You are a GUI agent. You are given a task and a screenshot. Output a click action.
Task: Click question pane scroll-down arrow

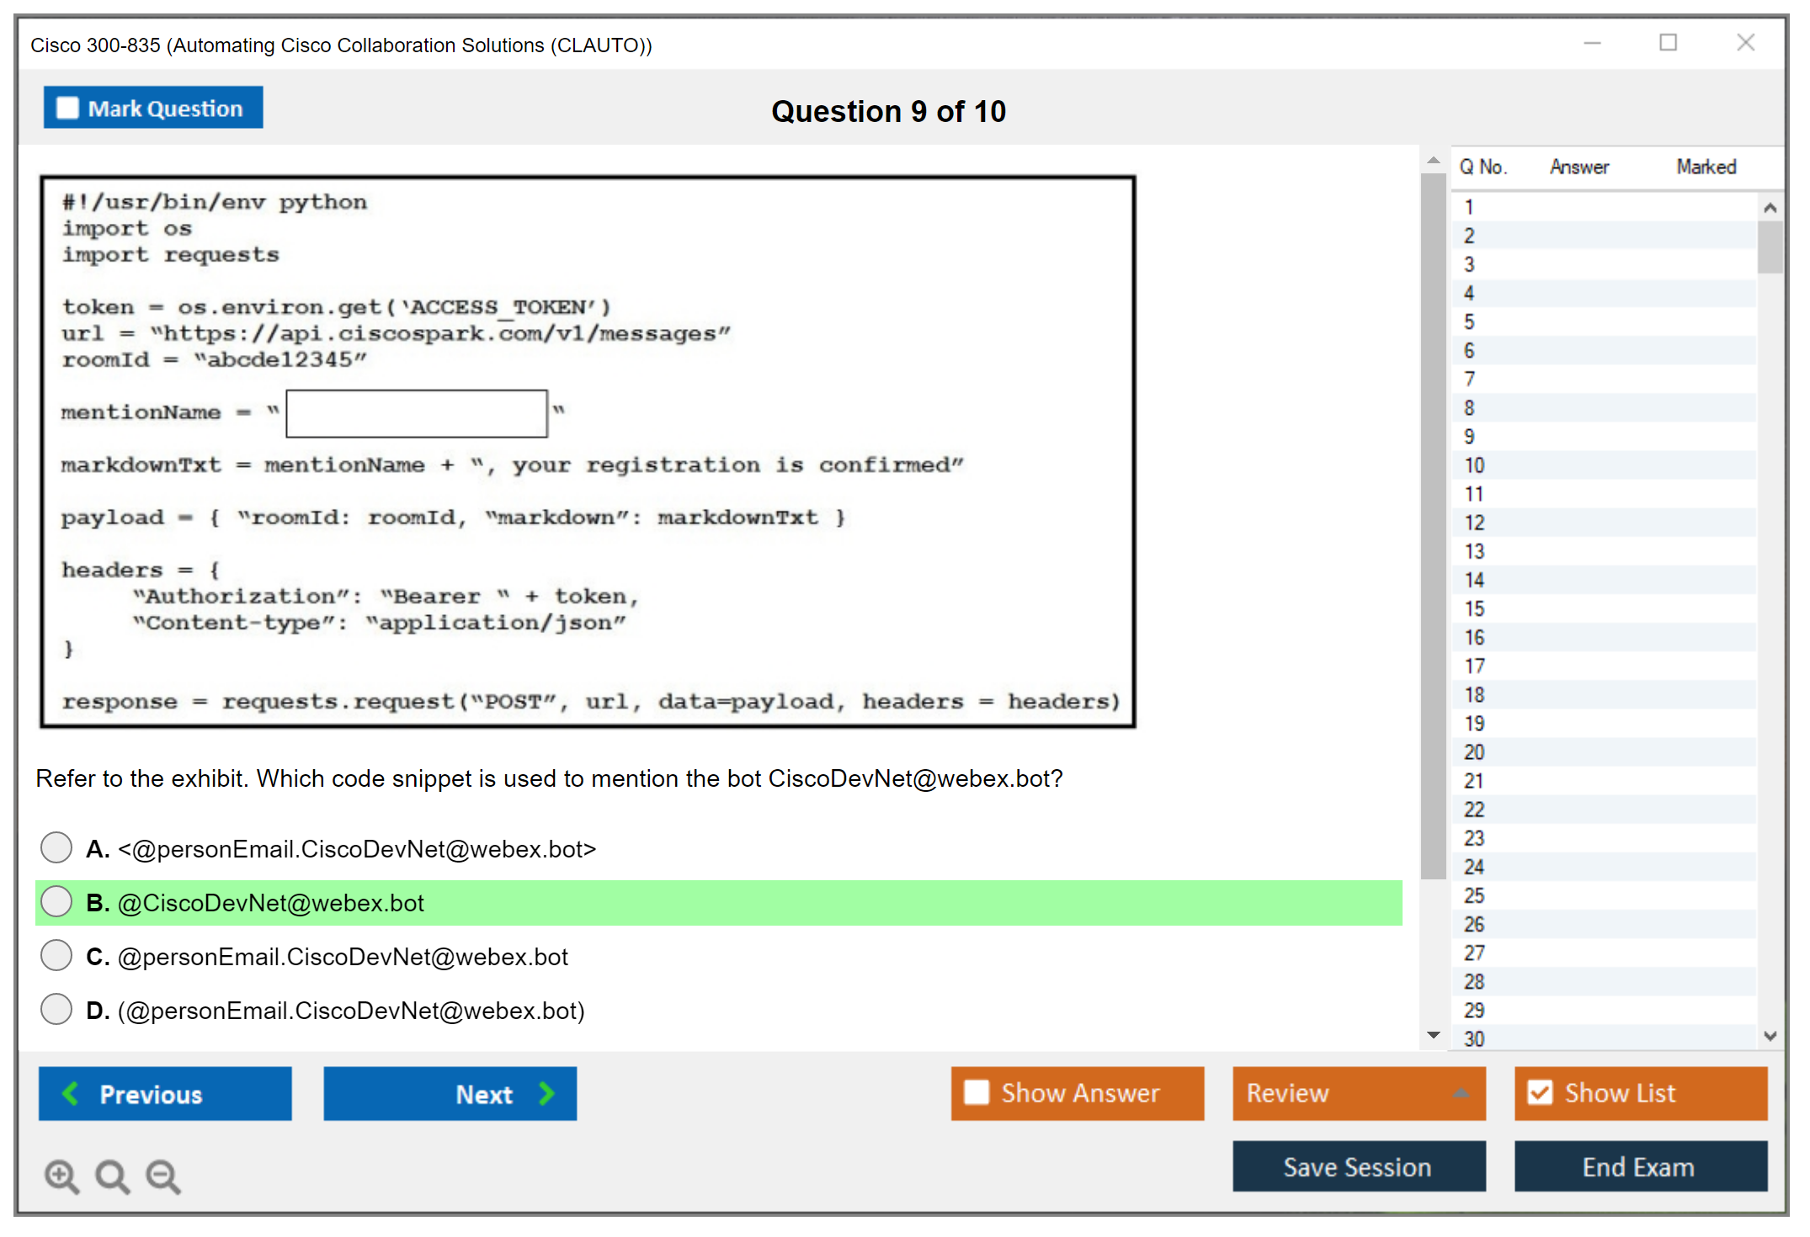1433,1035
